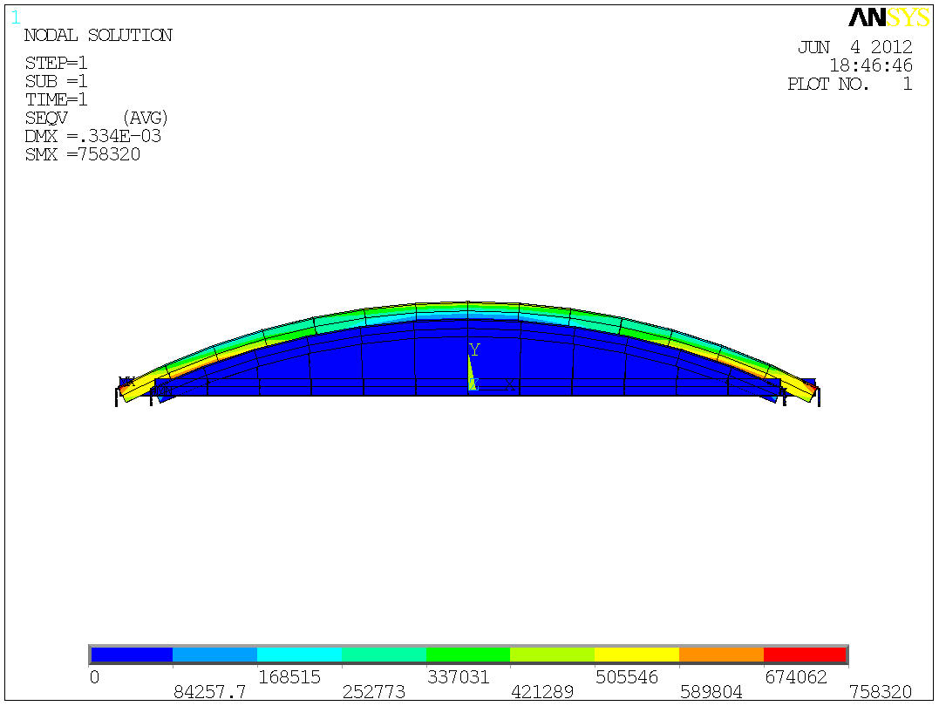The width and height of the screenshot is (939, 706).
Task: Select the dark blue legend band at 0
Action: coord(131,655)
